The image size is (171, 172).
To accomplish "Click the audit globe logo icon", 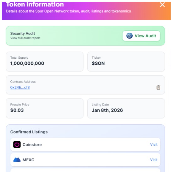I will click(130, 36).
